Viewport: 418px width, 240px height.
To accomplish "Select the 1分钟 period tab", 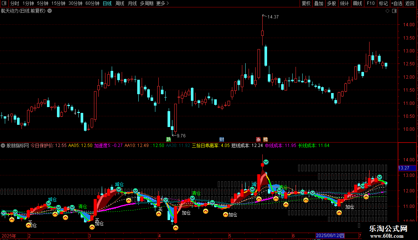I will tap(28, 3).
